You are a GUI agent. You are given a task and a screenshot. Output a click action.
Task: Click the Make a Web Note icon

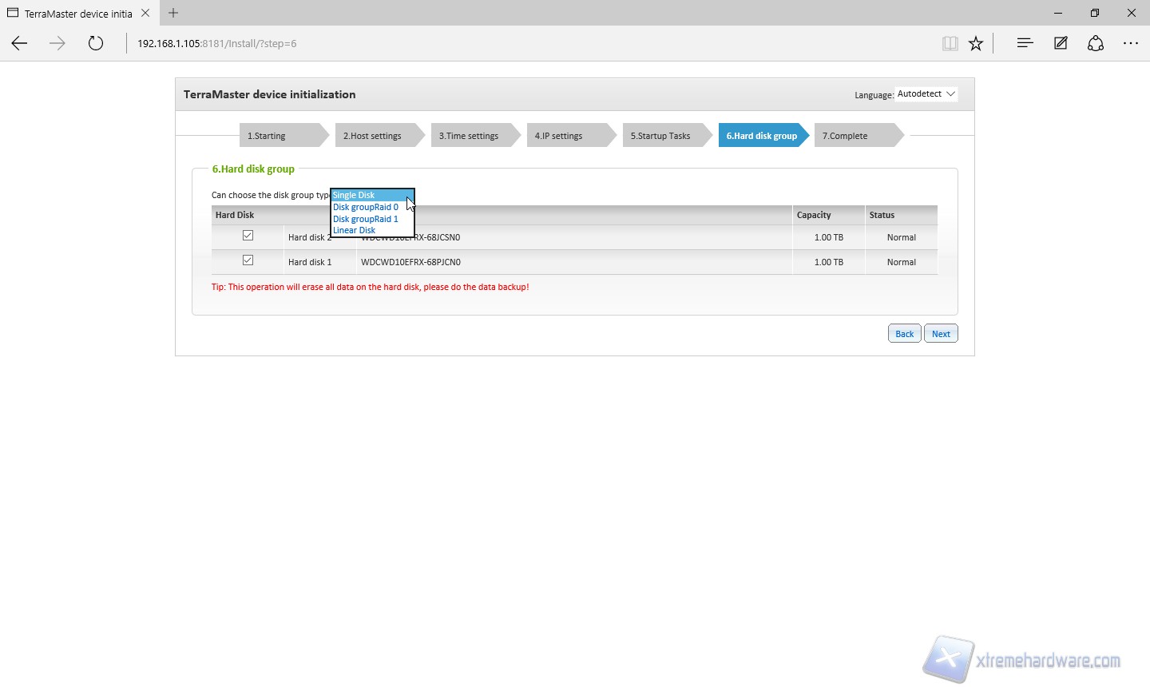[1061, 44]
